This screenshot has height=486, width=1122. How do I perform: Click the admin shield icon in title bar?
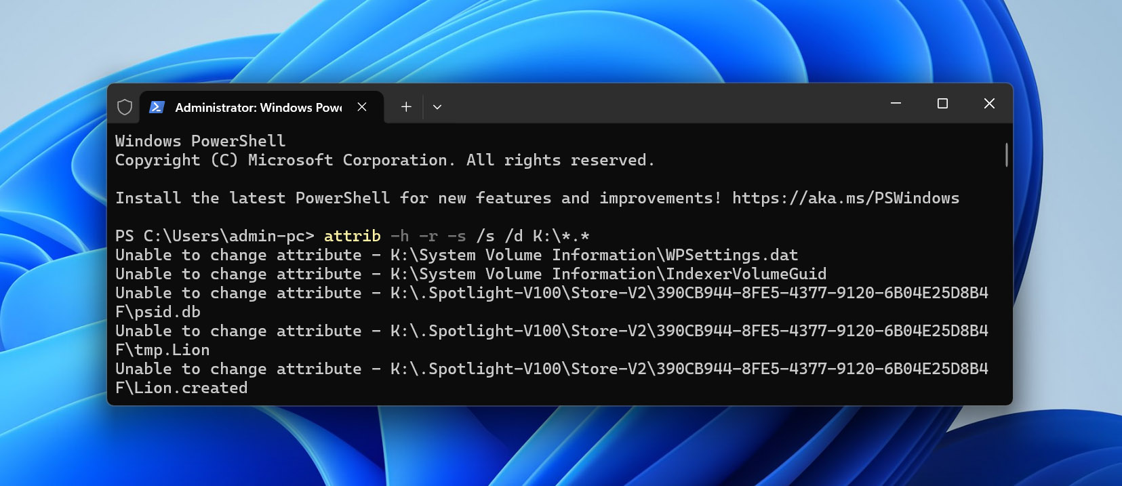coord(125,107)
